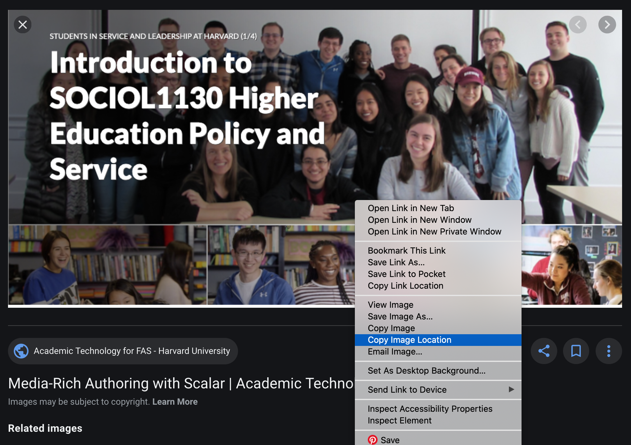Viewport: 631px width, 445px height.
Task: Go to the previous image with the left chevron
Action: (578, 25)
